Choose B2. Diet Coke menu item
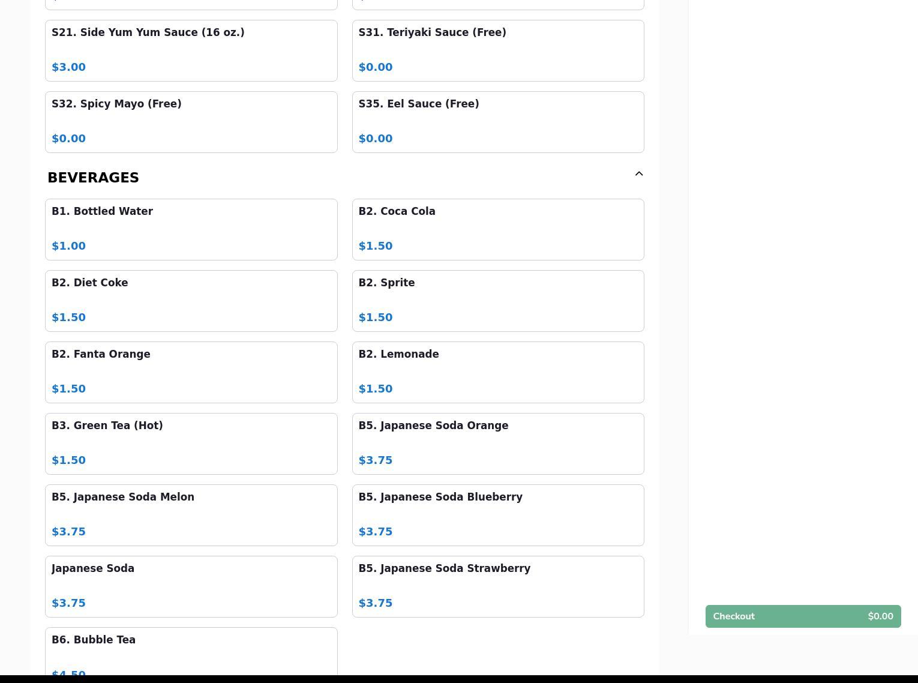 (191, 301)
